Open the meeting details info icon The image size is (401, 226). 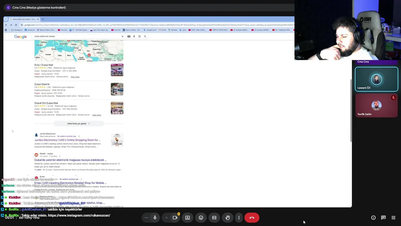click(373, 218)
